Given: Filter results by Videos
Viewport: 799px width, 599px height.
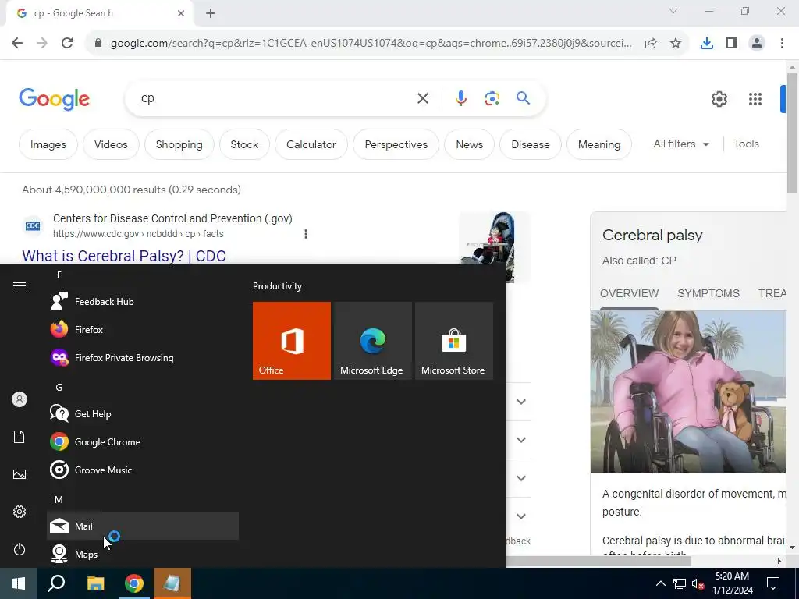Looking at the screenshot, I should pos(111,144).
